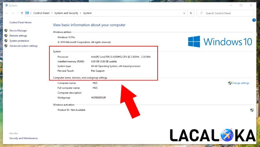Select System and Security in breadcrumb
Viewport: 260px width, 147px height.
66,13
